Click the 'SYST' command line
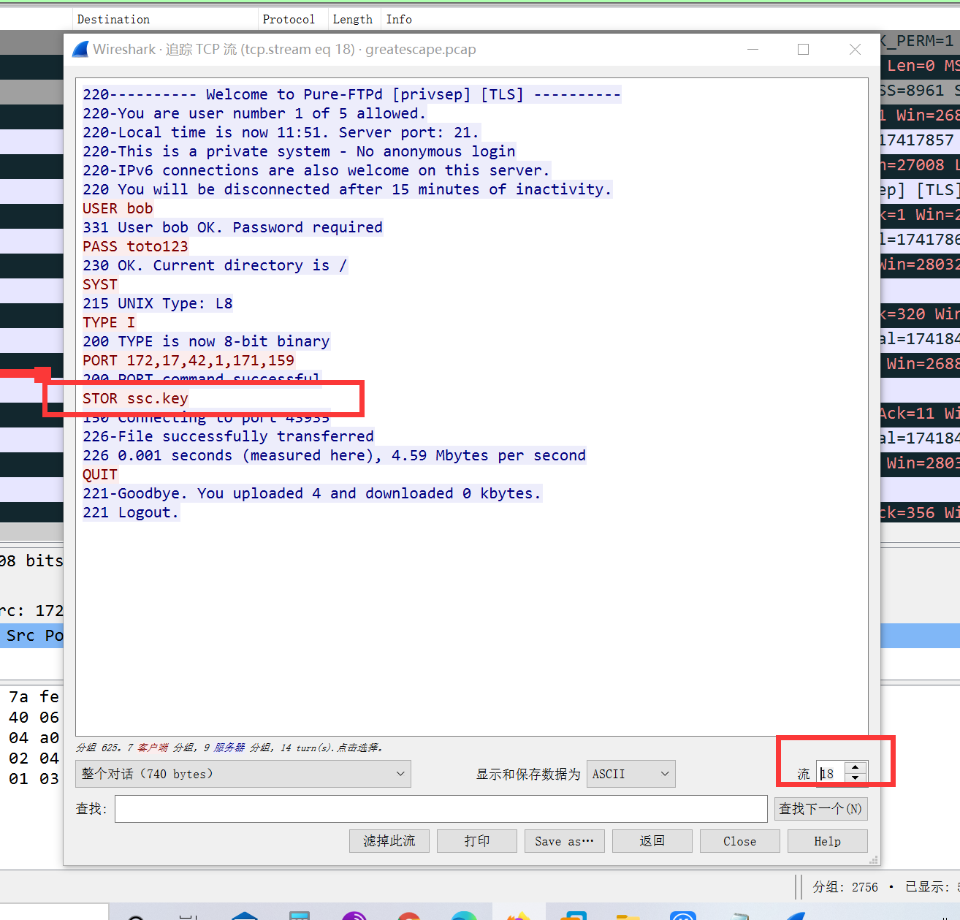960x920 pixels. coord(100,284)
